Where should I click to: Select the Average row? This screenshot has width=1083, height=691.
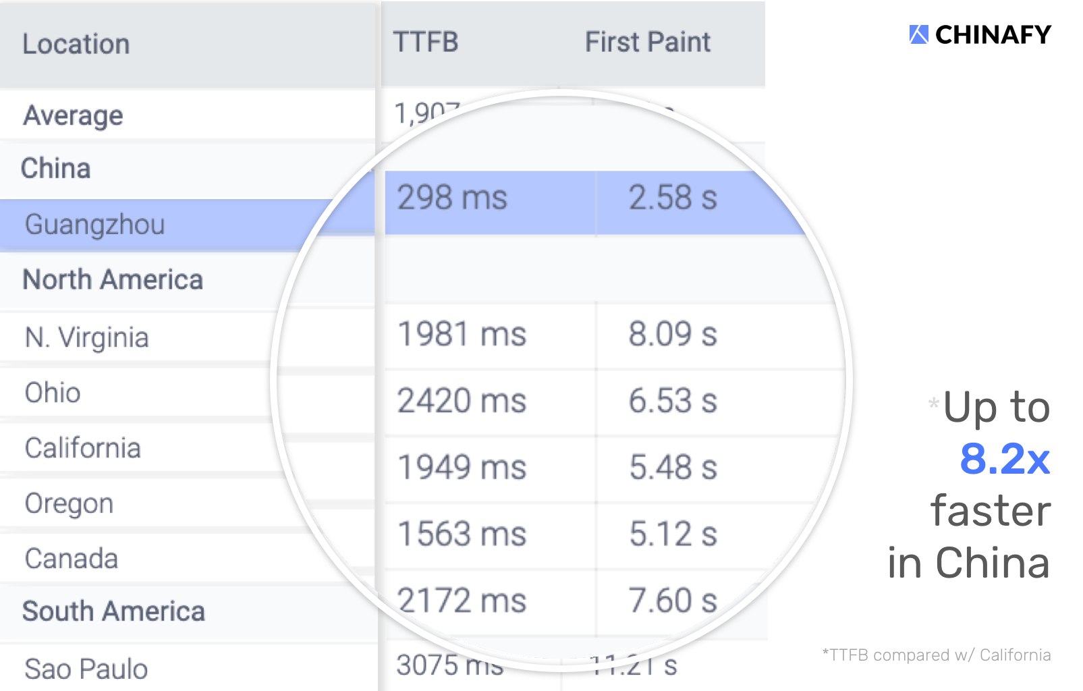click(74, 116)
